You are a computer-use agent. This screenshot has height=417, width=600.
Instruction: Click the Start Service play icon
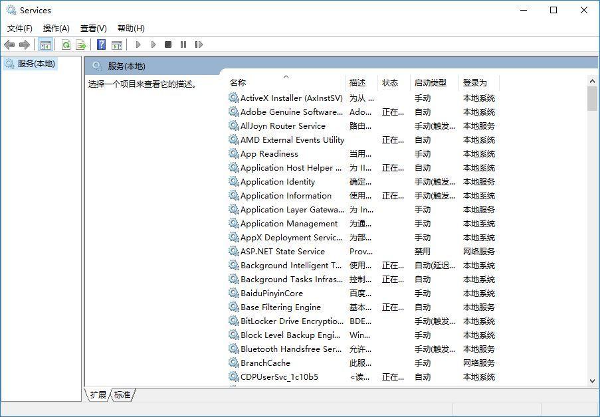138,44
